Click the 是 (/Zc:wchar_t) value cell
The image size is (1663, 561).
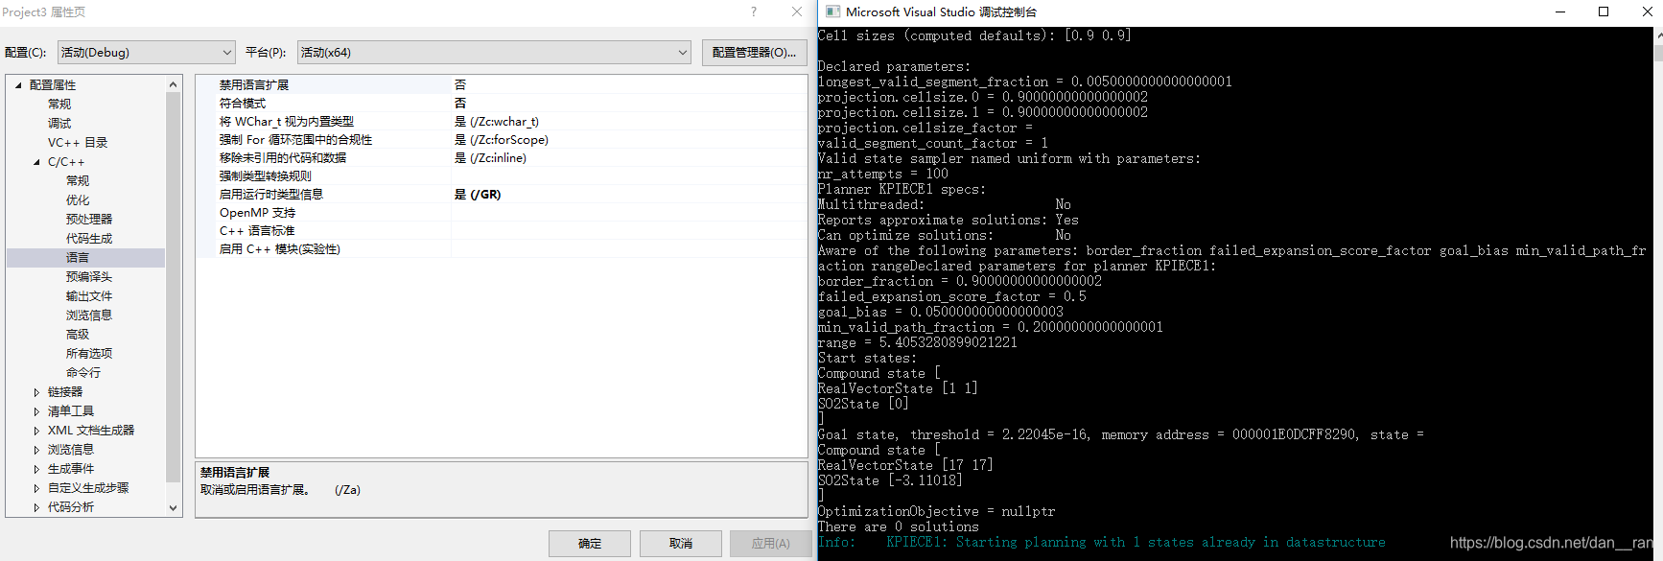click(629, 122)
